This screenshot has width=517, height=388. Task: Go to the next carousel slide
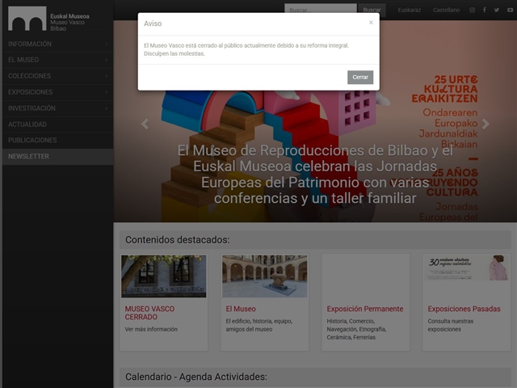coord(485,124)
